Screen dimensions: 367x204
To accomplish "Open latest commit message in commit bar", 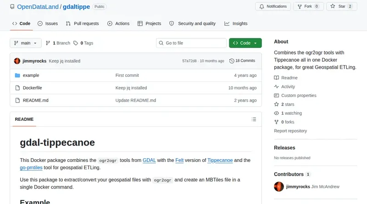I will (x=65, y=61).
